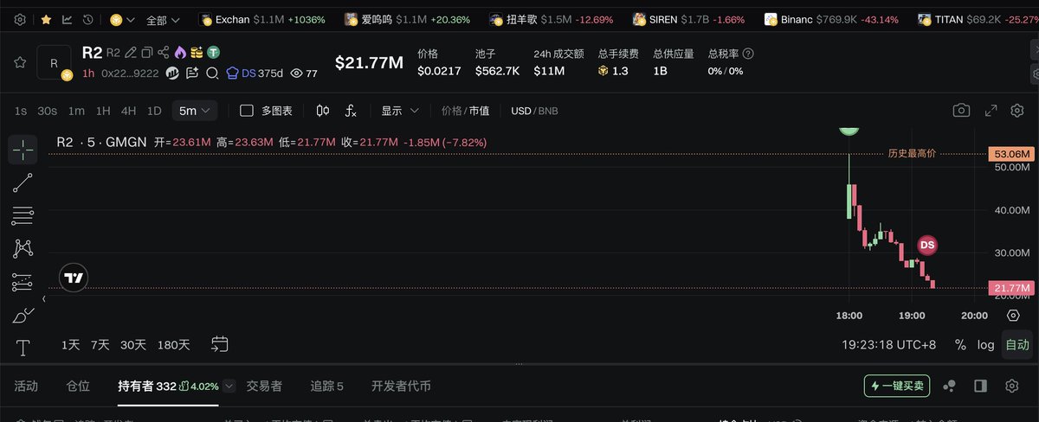Expand BNB chain selector dropdown
This screenshot has width=1039, height=422.
tap(121, 19)
